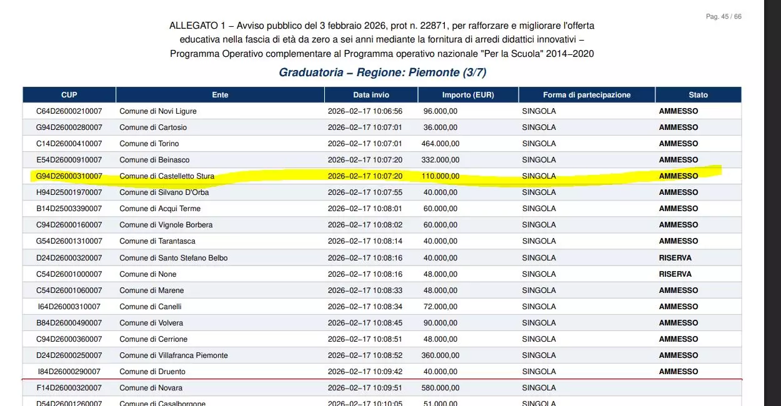Select the highlighted Comune di Castelletto Stura entry

coord(167,176)
